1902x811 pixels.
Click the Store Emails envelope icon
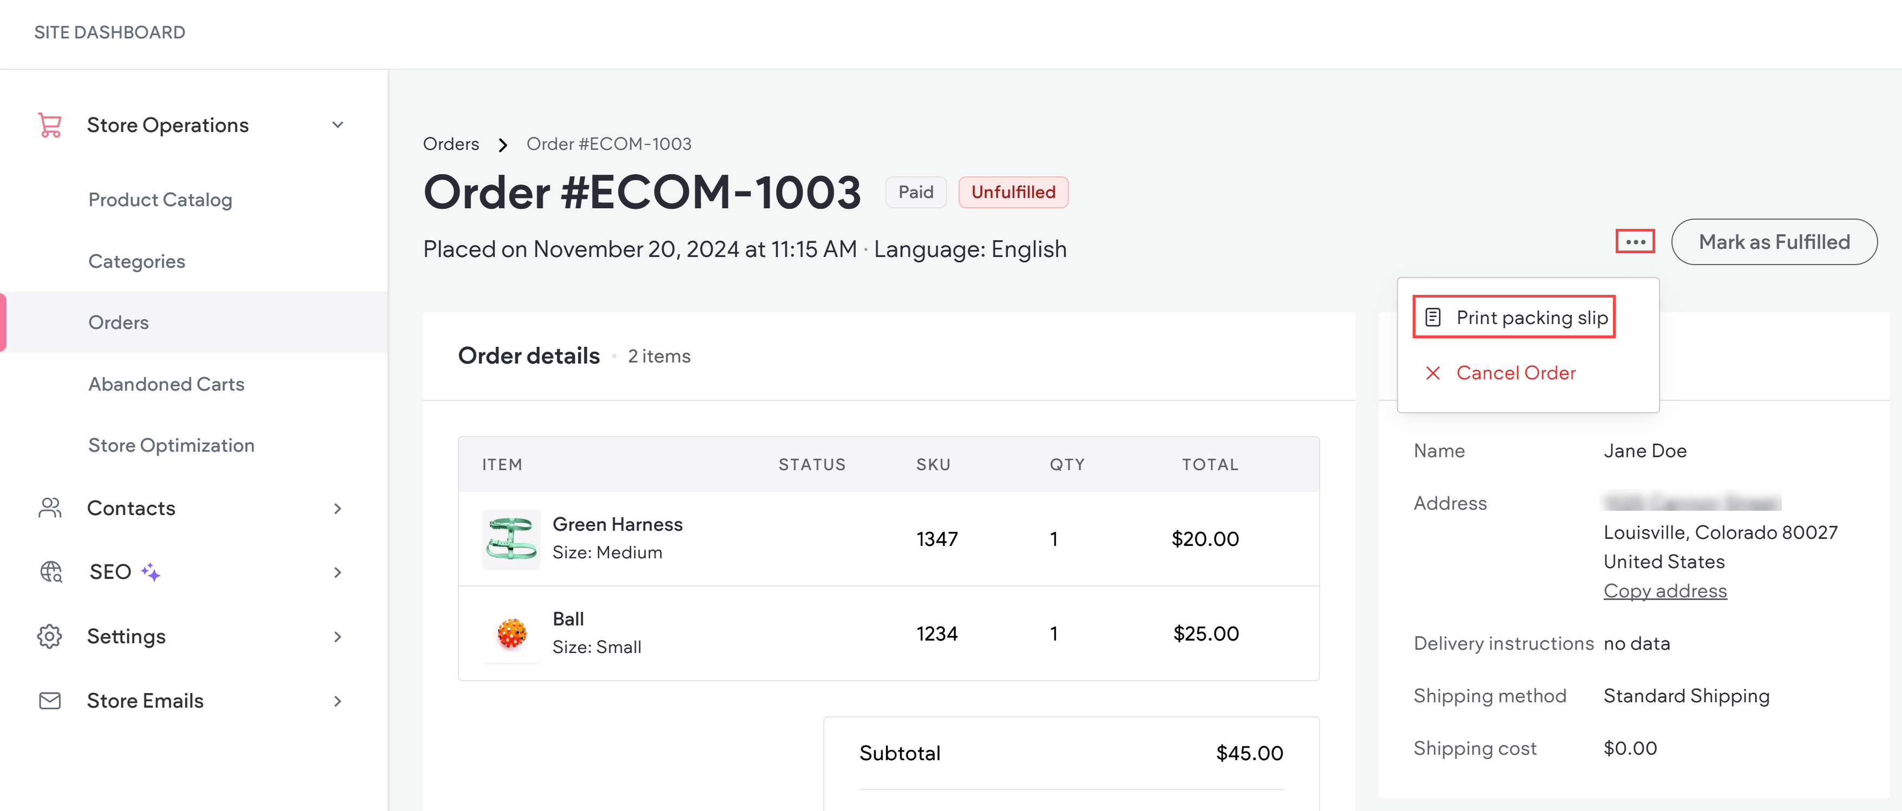49,700
